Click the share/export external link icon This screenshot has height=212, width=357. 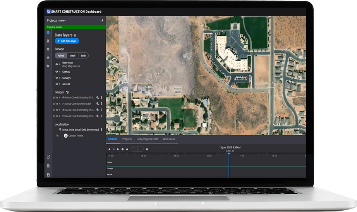48,157
